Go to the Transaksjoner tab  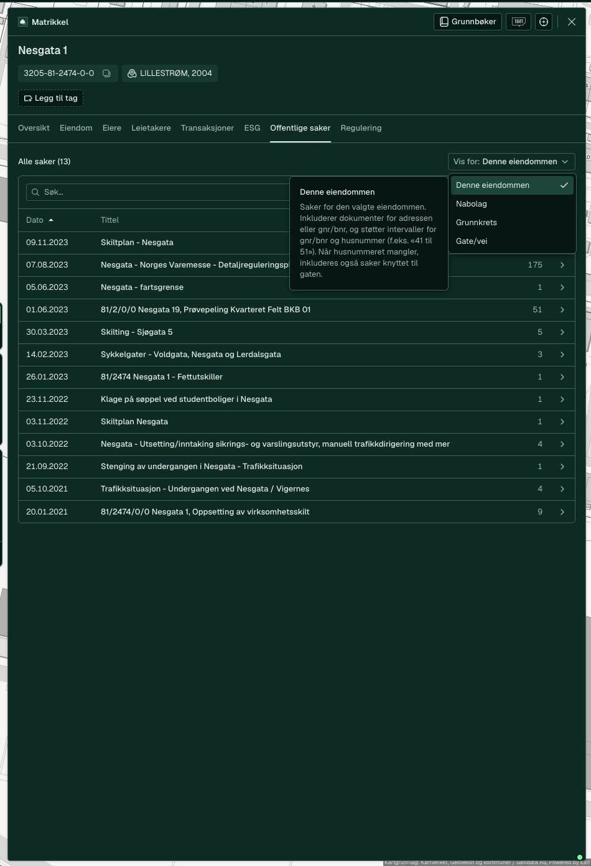click(207, 128)
